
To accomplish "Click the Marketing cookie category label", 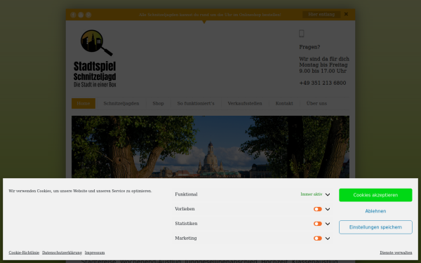I will coord(186,238).
